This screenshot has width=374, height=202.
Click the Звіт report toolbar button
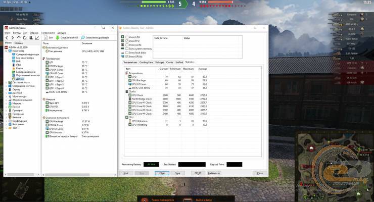coord(49,38)
